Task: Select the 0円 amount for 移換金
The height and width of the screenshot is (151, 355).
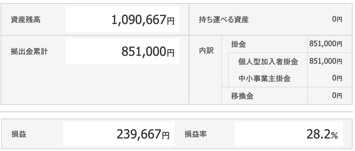Action: pyautogui.click(x=337, y=96)
